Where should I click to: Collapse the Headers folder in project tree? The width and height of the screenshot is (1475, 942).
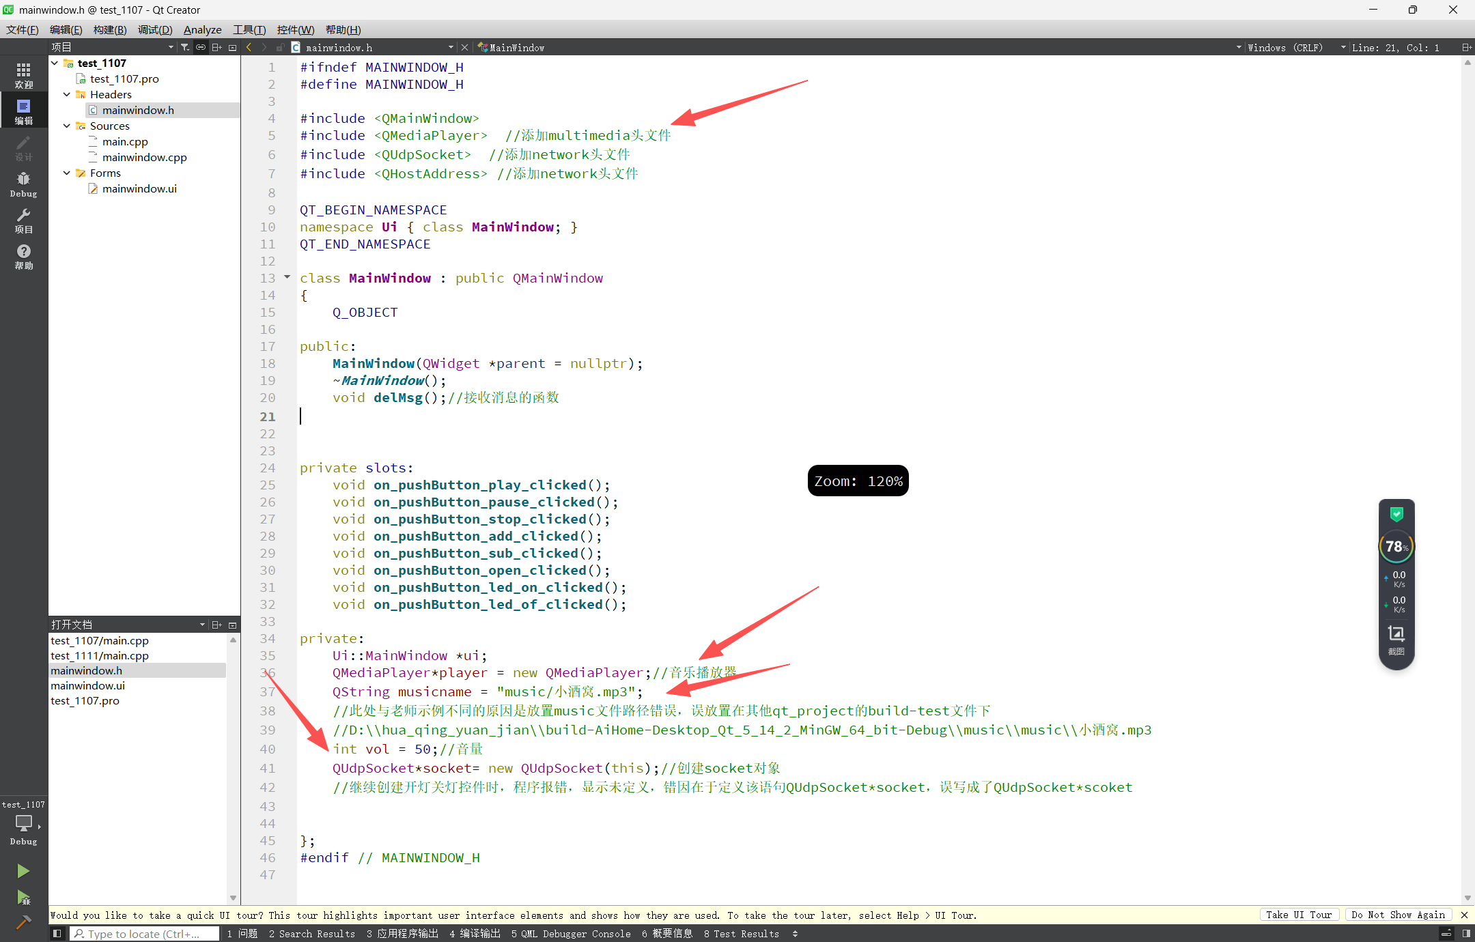tap(67, 94)
